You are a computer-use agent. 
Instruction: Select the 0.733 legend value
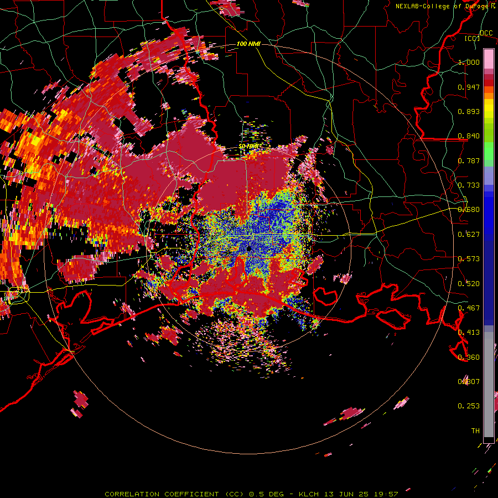tap(469, 185)
